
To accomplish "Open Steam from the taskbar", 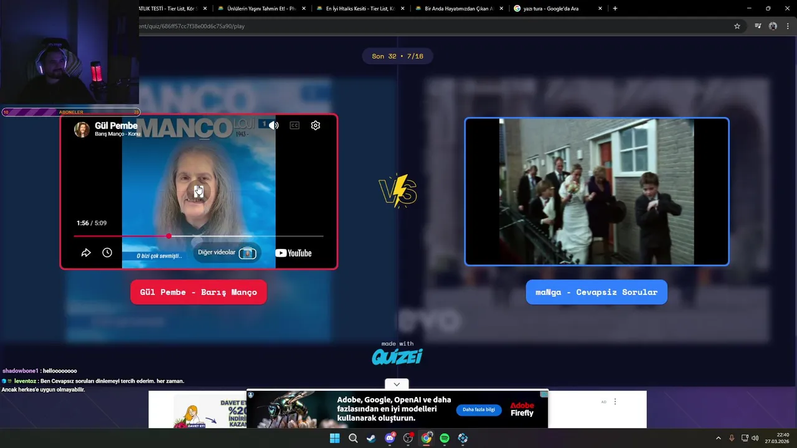I will (371, 438).
